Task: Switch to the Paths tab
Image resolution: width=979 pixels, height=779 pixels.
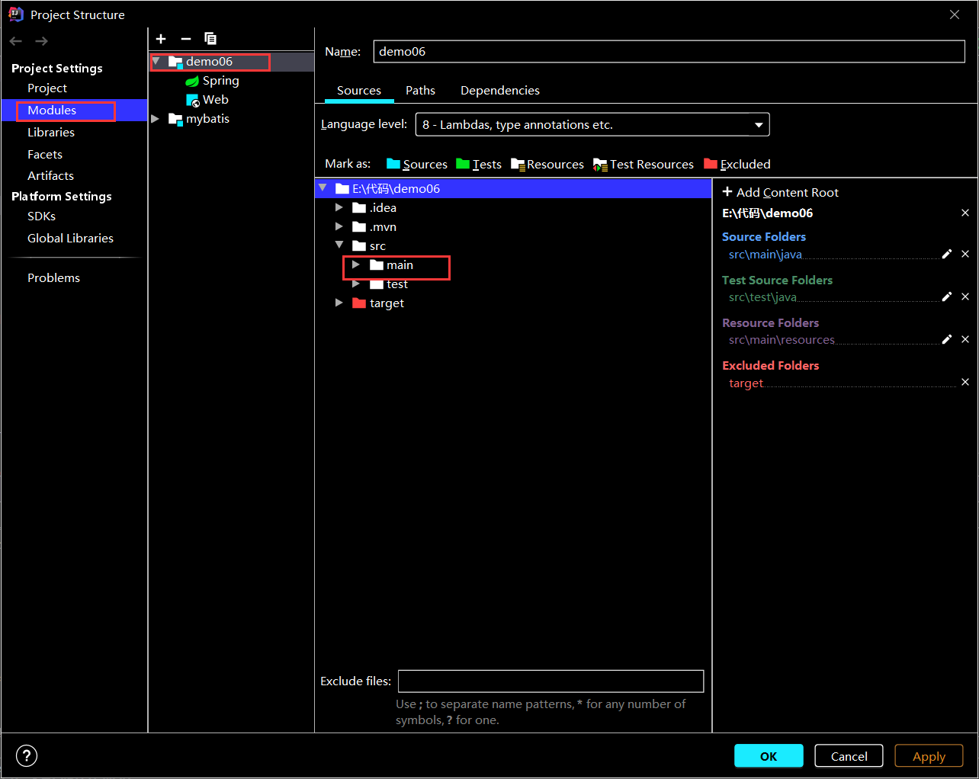Action: [x=420, y=90]
